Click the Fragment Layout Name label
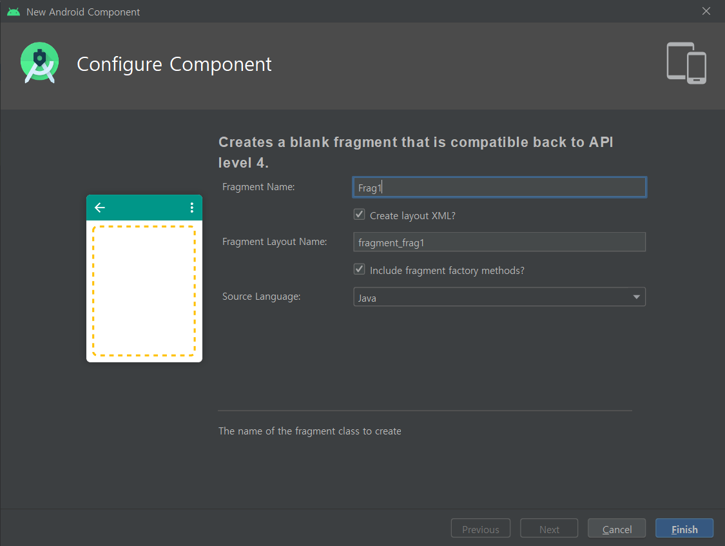This screenshot has height=546, width=725. [x=275, y=242]
